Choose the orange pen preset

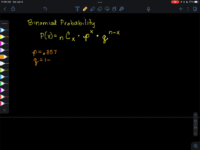(x=4, y=57)
